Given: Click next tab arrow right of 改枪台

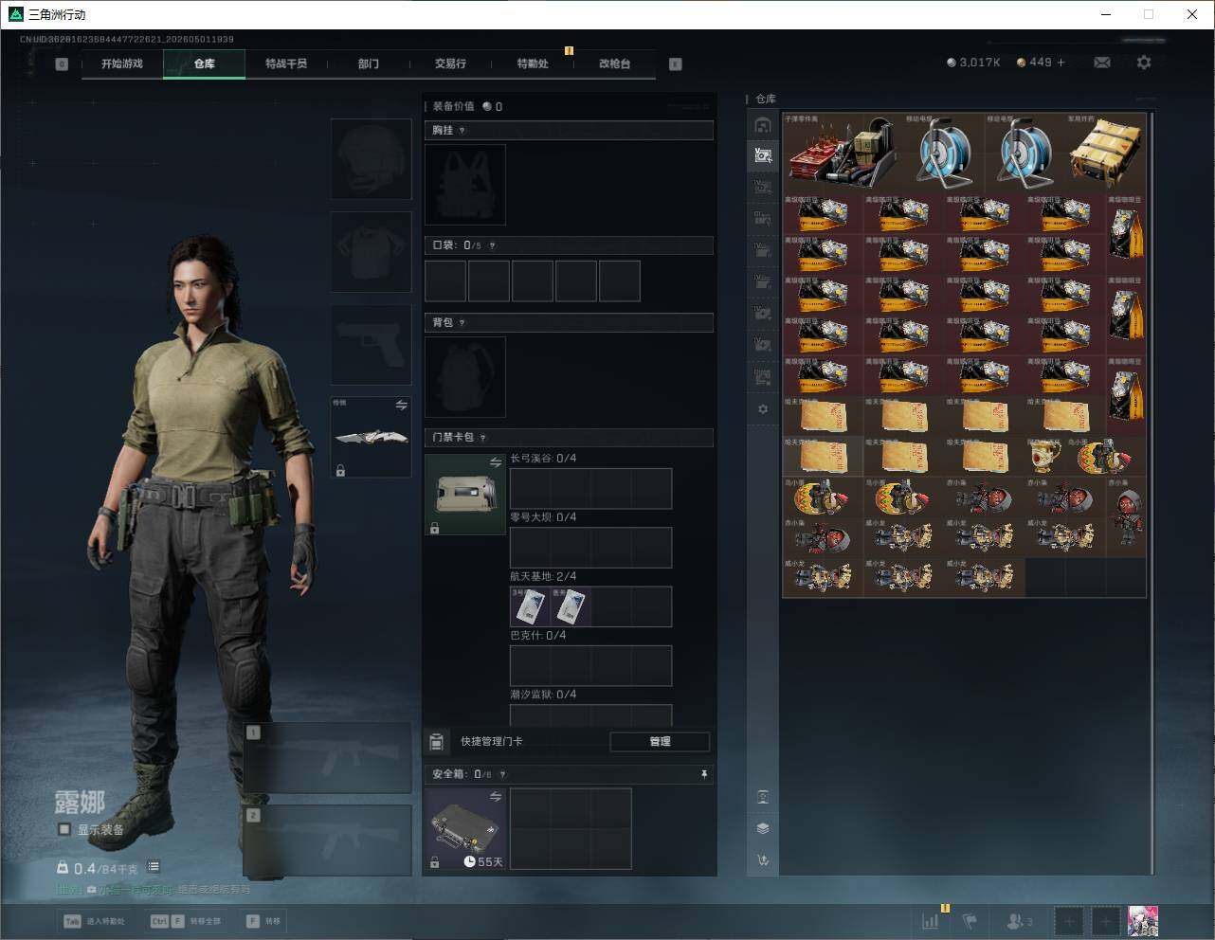Looking at the screenshot, I should click(x=676, y=64).
